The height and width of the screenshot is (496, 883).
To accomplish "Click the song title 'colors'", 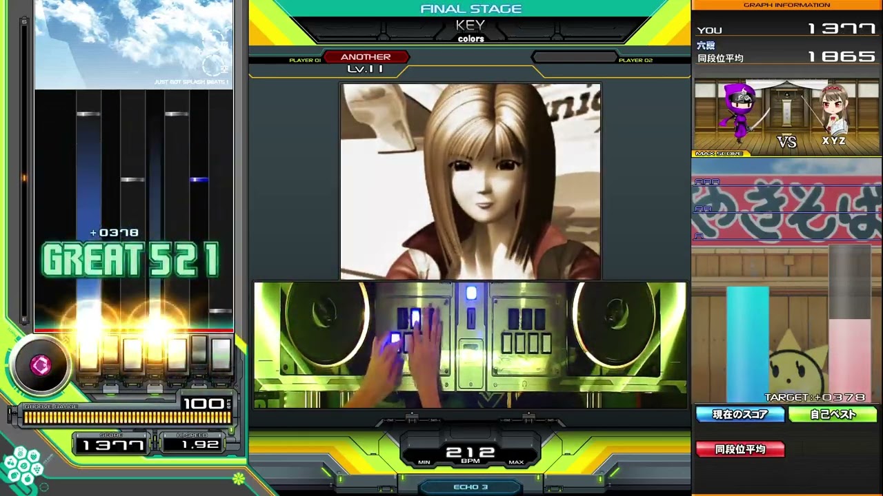I will 471,39.
